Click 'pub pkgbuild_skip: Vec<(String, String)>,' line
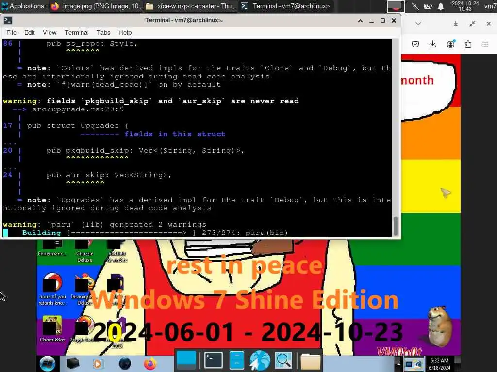 click(x=145, y=150)
